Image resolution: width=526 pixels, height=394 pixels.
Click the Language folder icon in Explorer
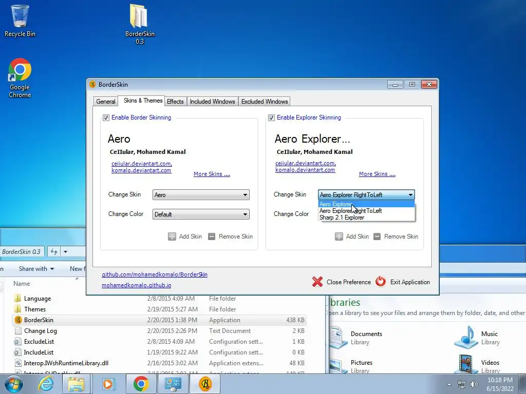click(18, 298)
